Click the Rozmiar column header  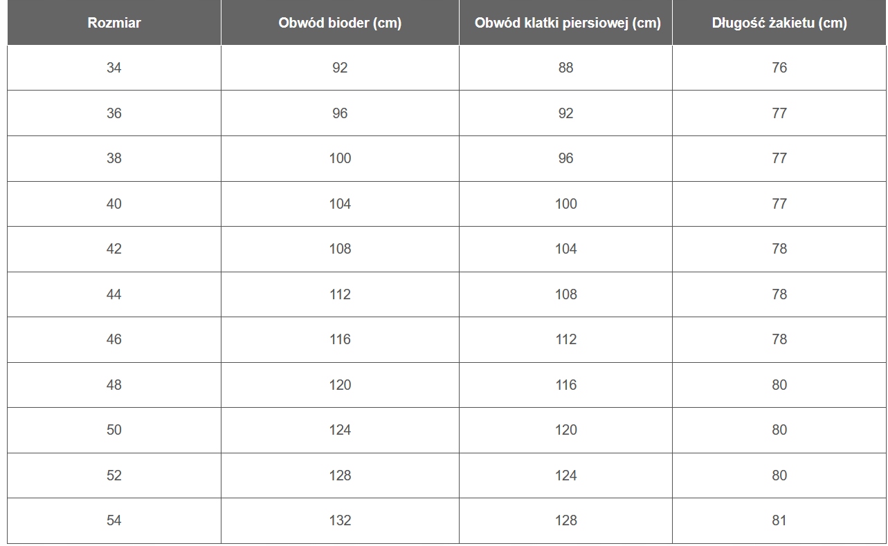click(114, 23)
